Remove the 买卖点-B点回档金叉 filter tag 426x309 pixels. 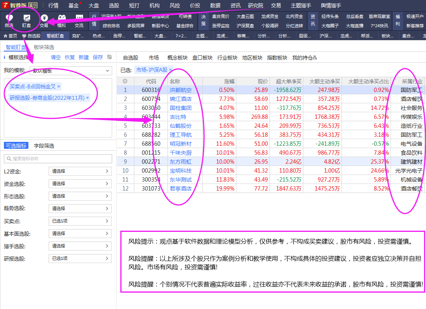point(59,87)
